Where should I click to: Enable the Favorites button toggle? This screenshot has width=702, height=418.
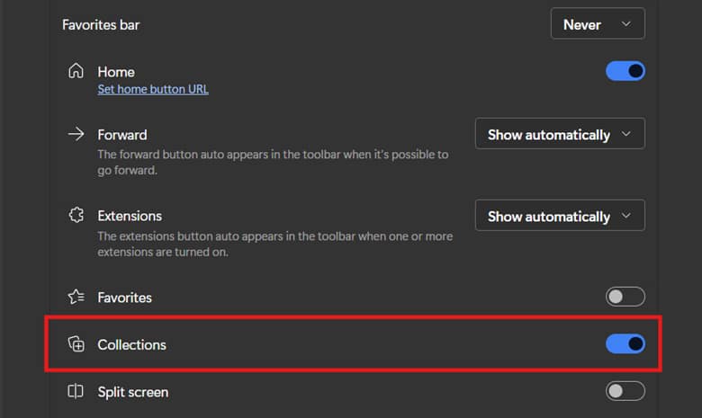(625, 297)
